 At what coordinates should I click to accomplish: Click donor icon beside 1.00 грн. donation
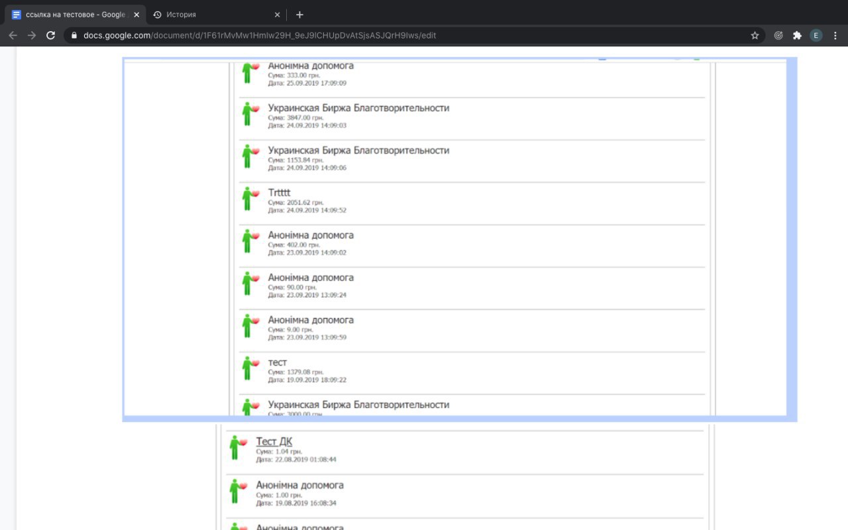(238, 492)
